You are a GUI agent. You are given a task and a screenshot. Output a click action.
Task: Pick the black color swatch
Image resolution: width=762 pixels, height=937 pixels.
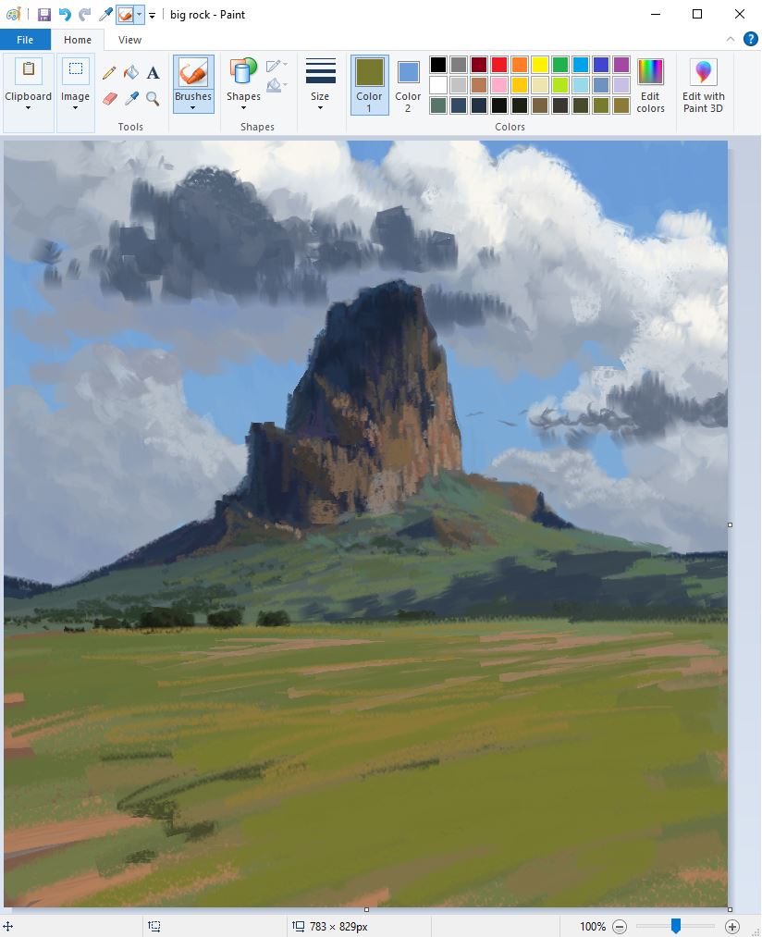tap(438, 64)
